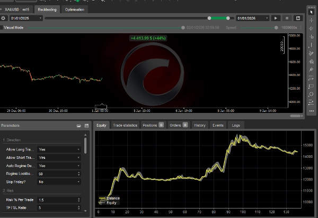
Task: Switch to the Optimisation tab
Action: click(x=75, y=10)
